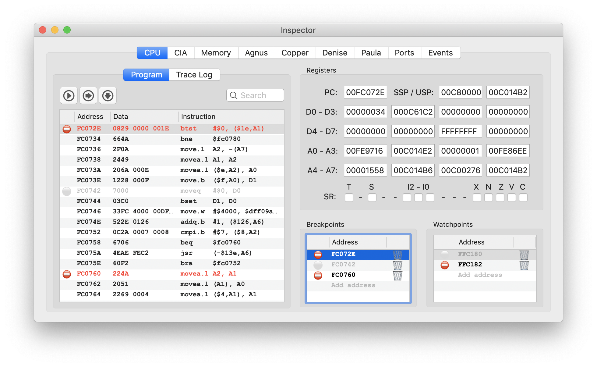Toggle disabled breakpoint icon on FC0742 program row

pos(67,191)
